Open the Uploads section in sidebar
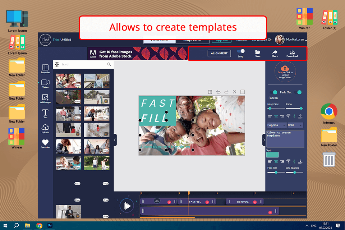This screenshot has height=230, width=345. point(45,129)
